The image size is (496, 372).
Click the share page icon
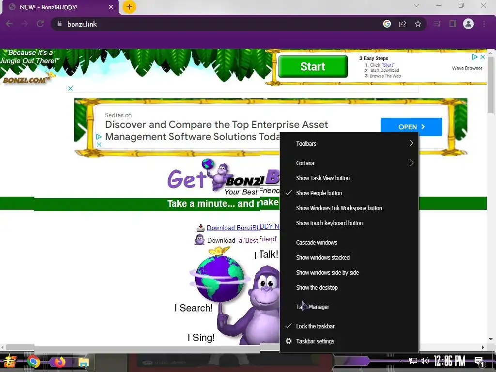click(403, 24)
